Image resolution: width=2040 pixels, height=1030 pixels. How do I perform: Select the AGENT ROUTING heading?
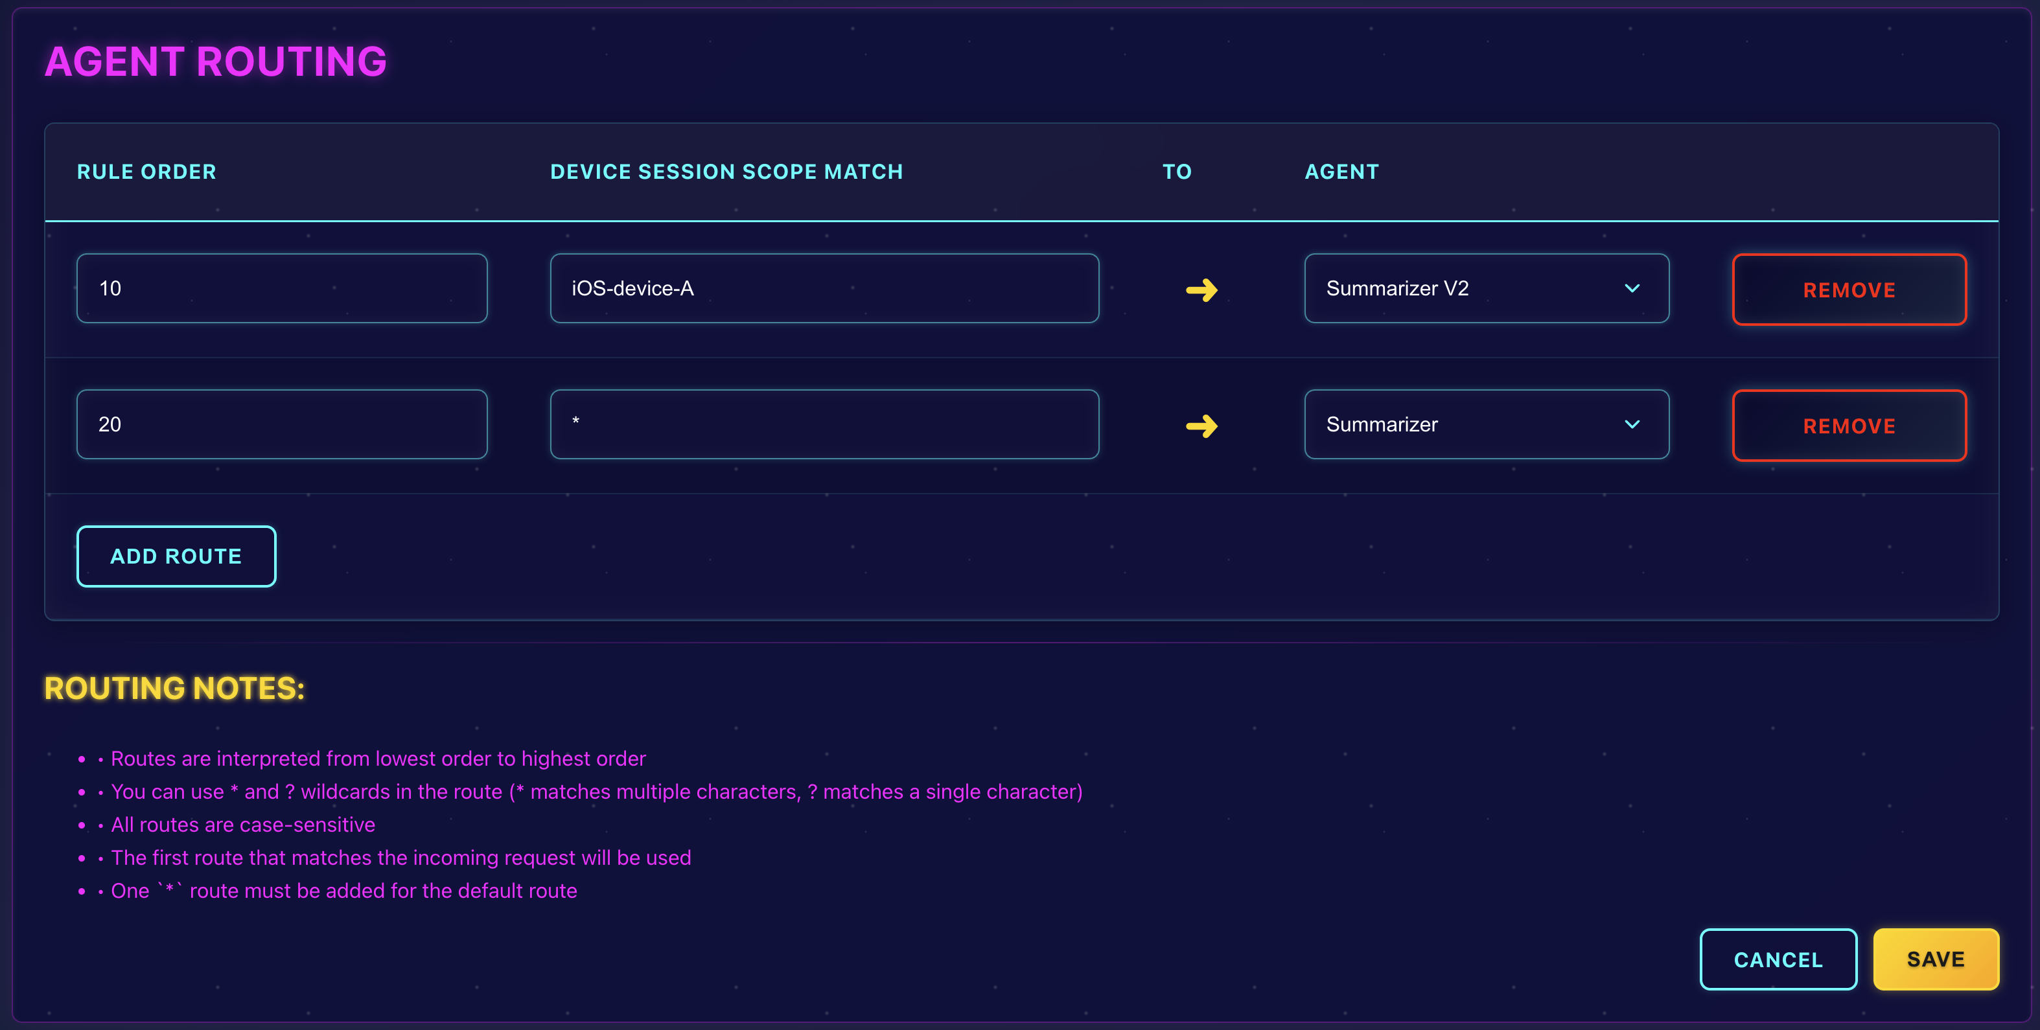pos(216,61)
